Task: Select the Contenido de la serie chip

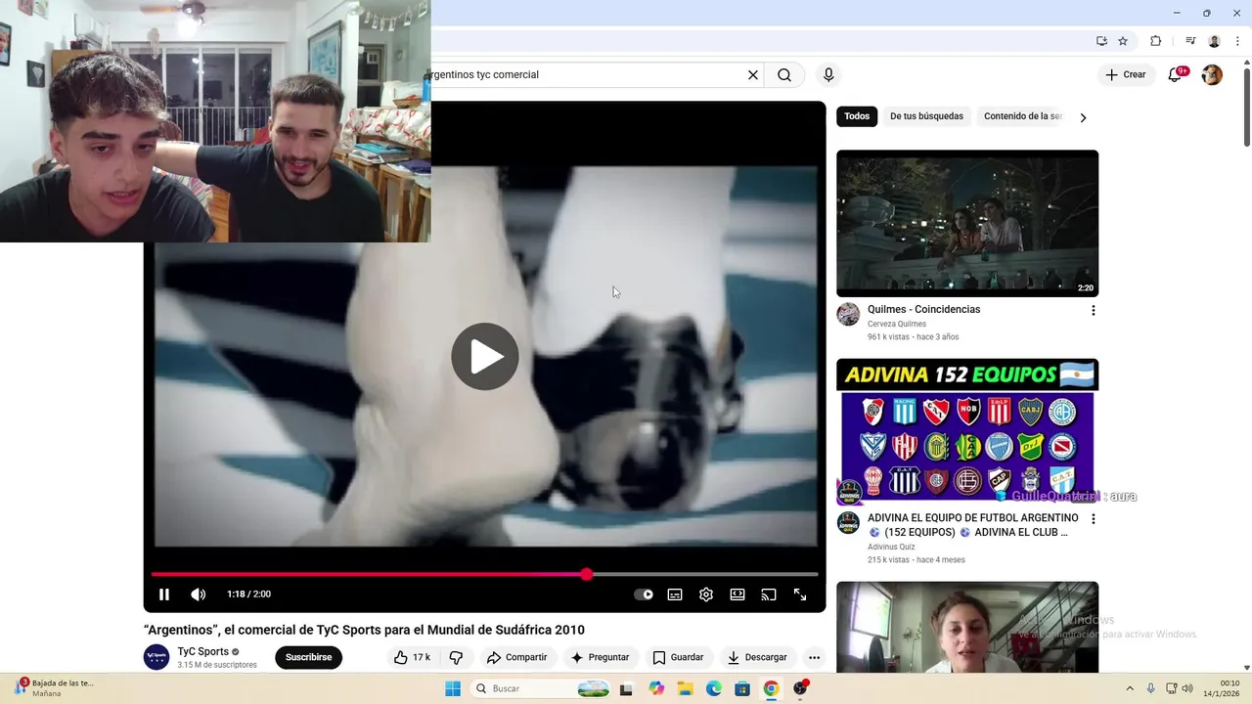Action: 1022,116
